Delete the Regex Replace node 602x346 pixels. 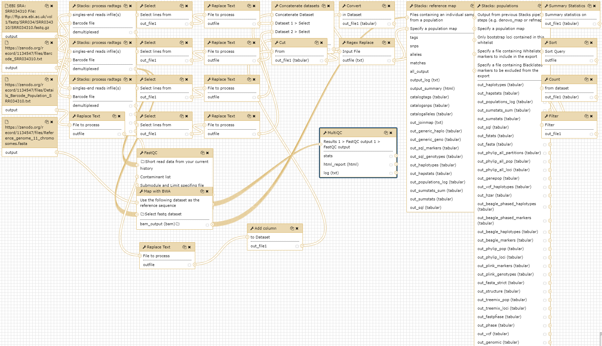389,43
